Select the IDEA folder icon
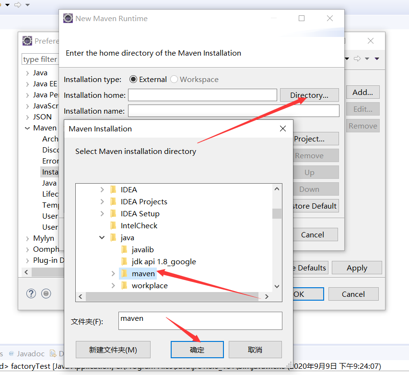409x375 pixels. (x=113, y=190)
